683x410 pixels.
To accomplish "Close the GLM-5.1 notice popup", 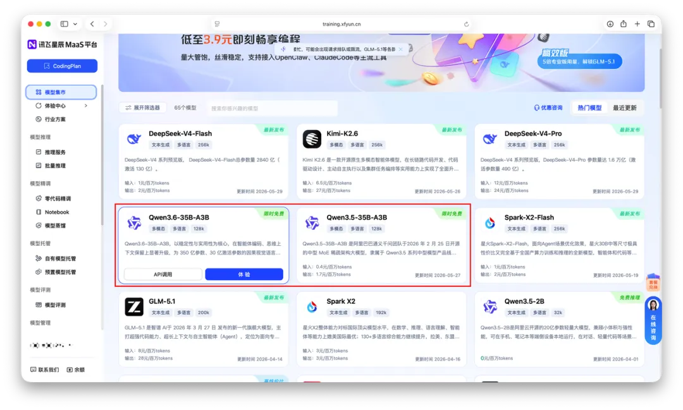I will [x=401, y=49].
